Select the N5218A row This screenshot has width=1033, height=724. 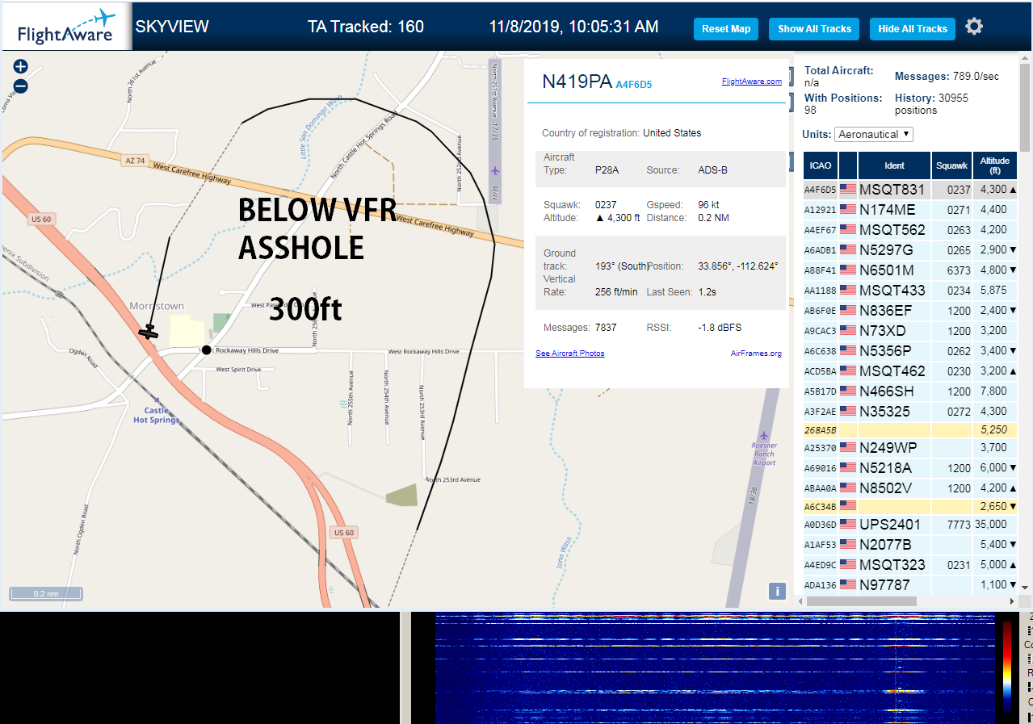[x=910, y=468]
